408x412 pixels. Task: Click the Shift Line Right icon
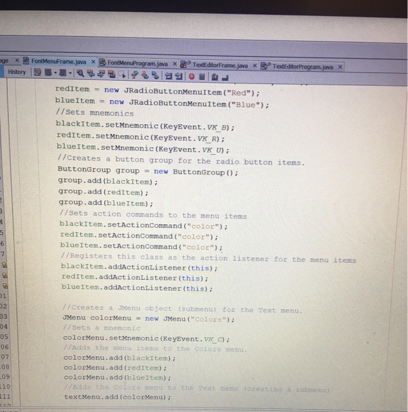(179, 76)
